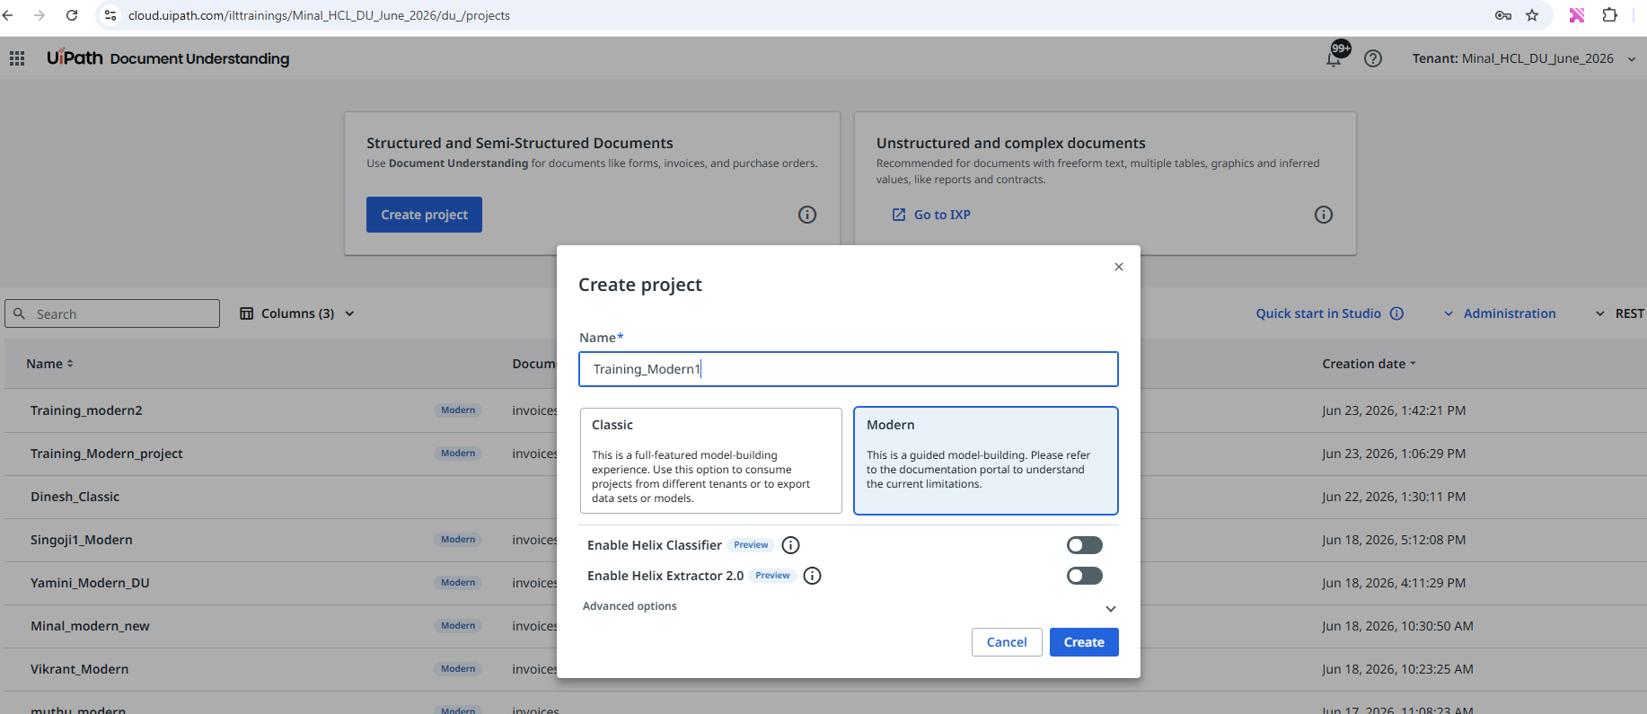Show info for Unstructured documents card
The image size is (1647, 714).
(1324, 215)
